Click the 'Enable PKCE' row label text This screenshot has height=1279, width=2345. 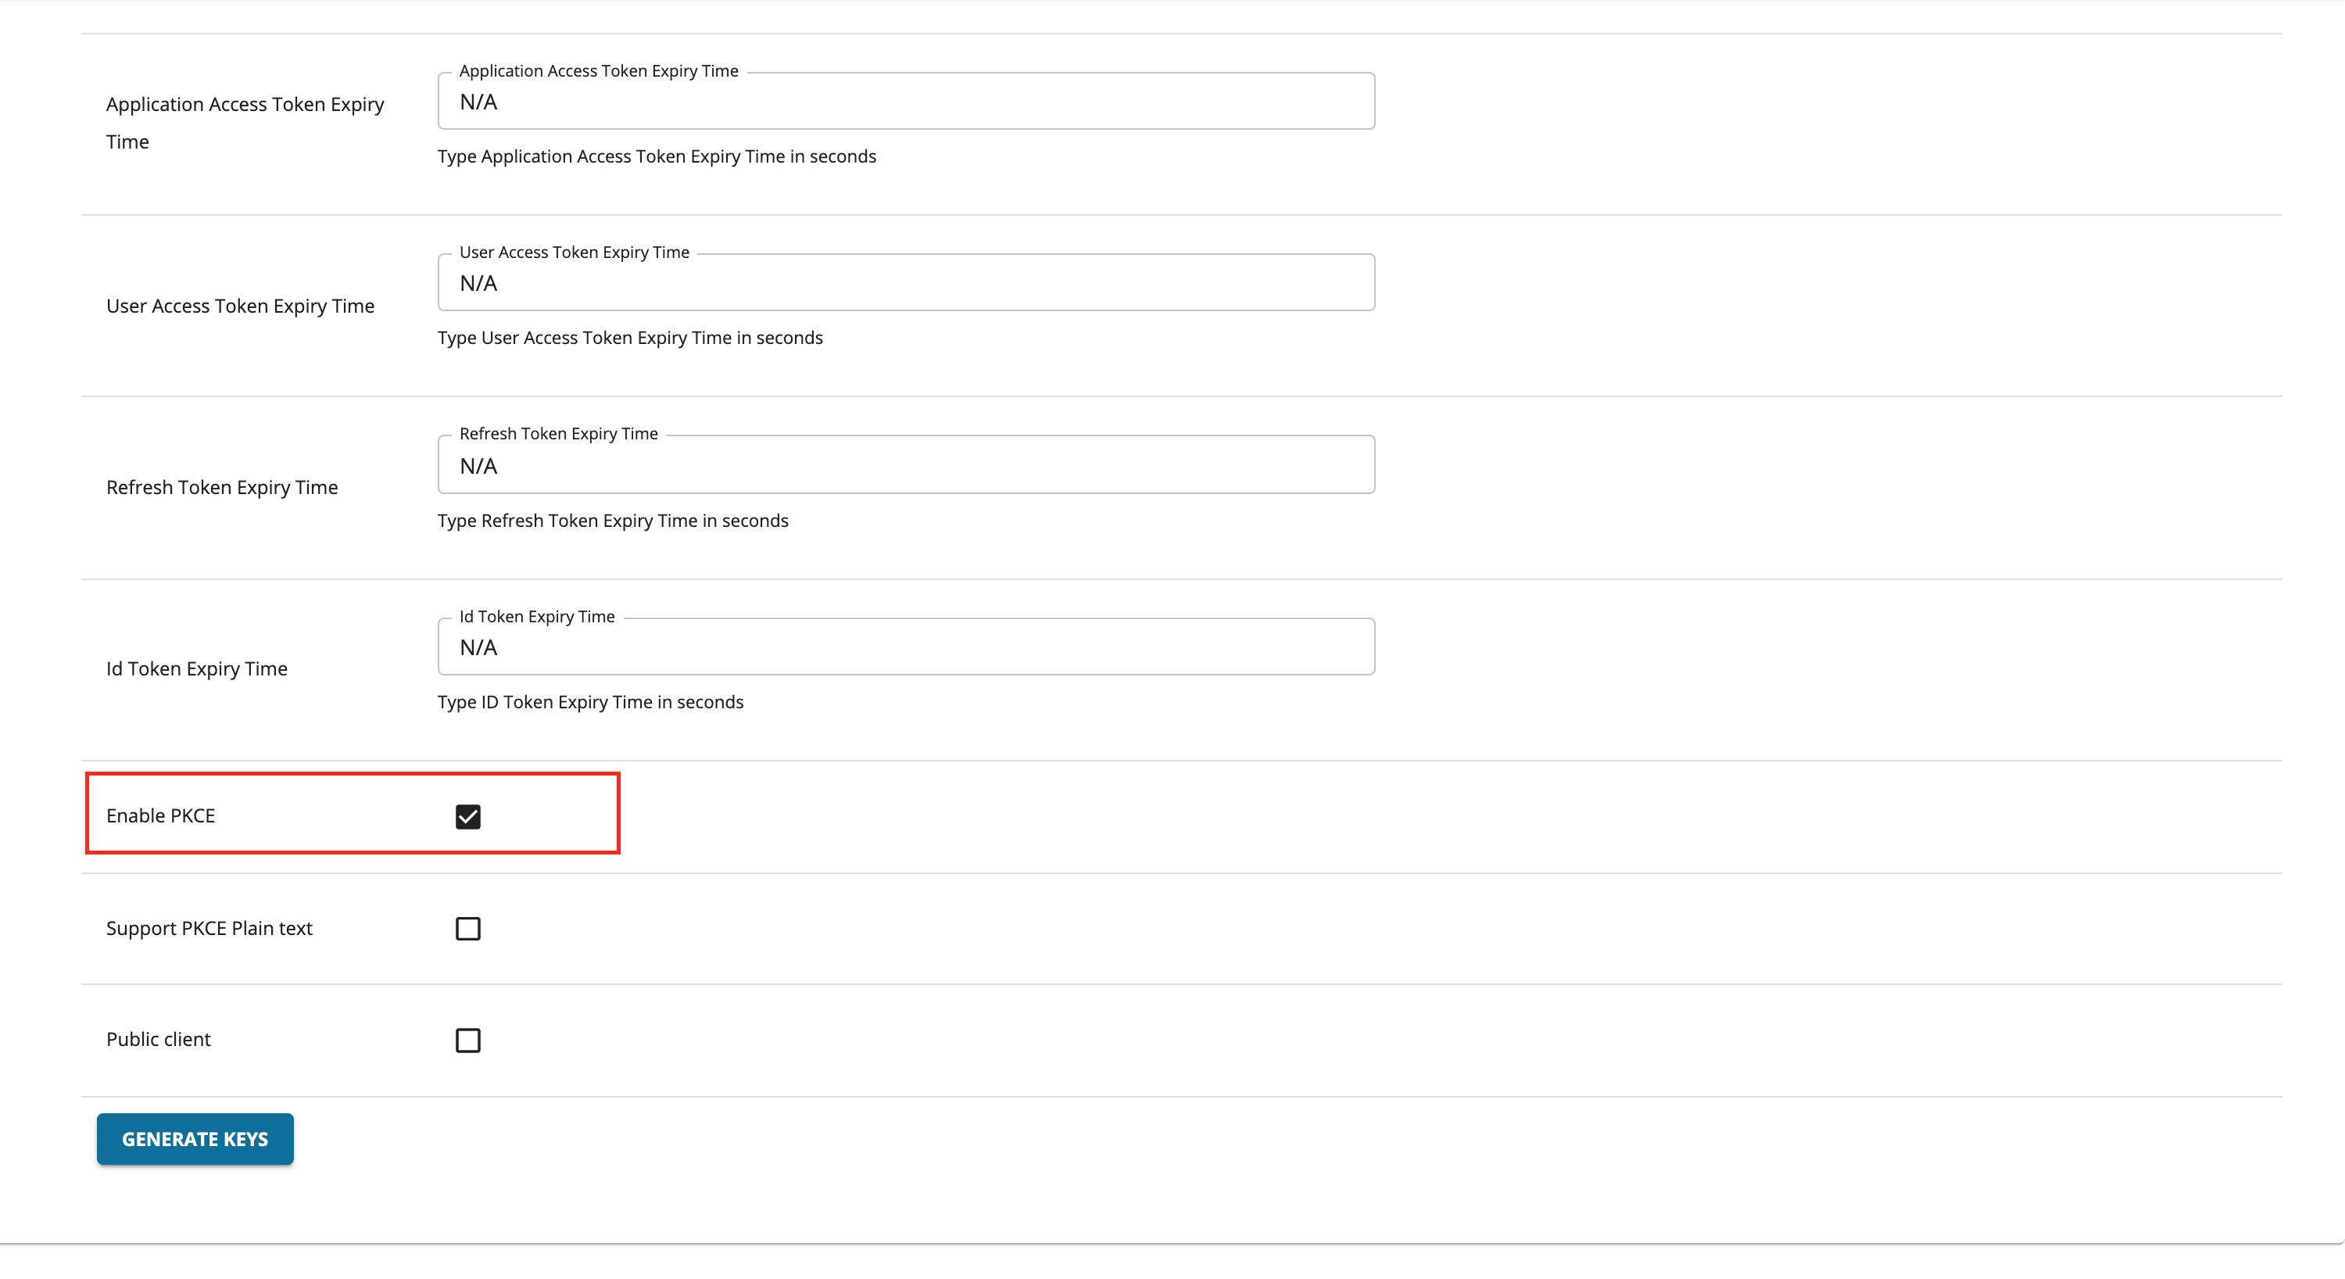(160, 815)
